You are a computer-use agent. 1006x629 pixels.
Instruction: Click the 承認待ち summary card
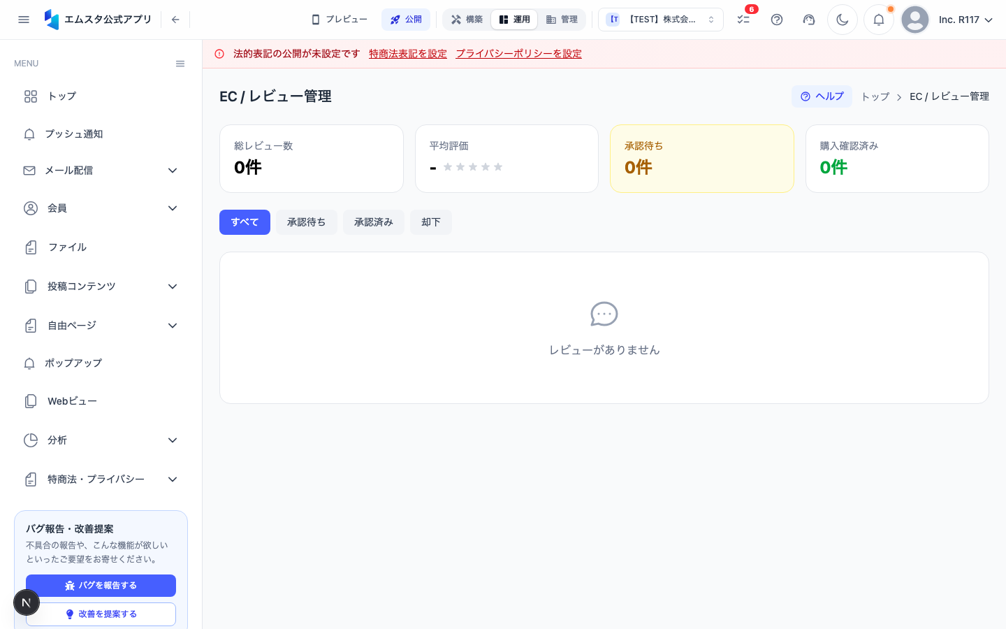click(702, 159)
